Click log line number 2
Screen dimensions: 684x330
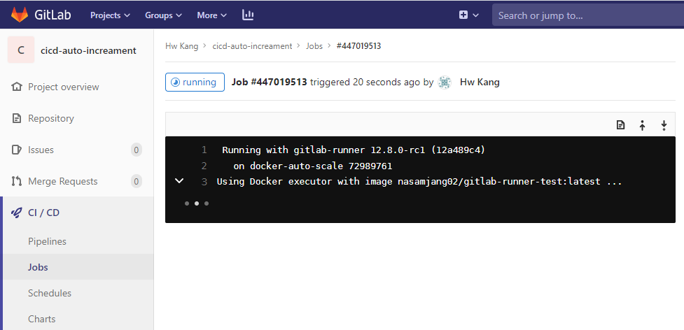pos(204,166)
